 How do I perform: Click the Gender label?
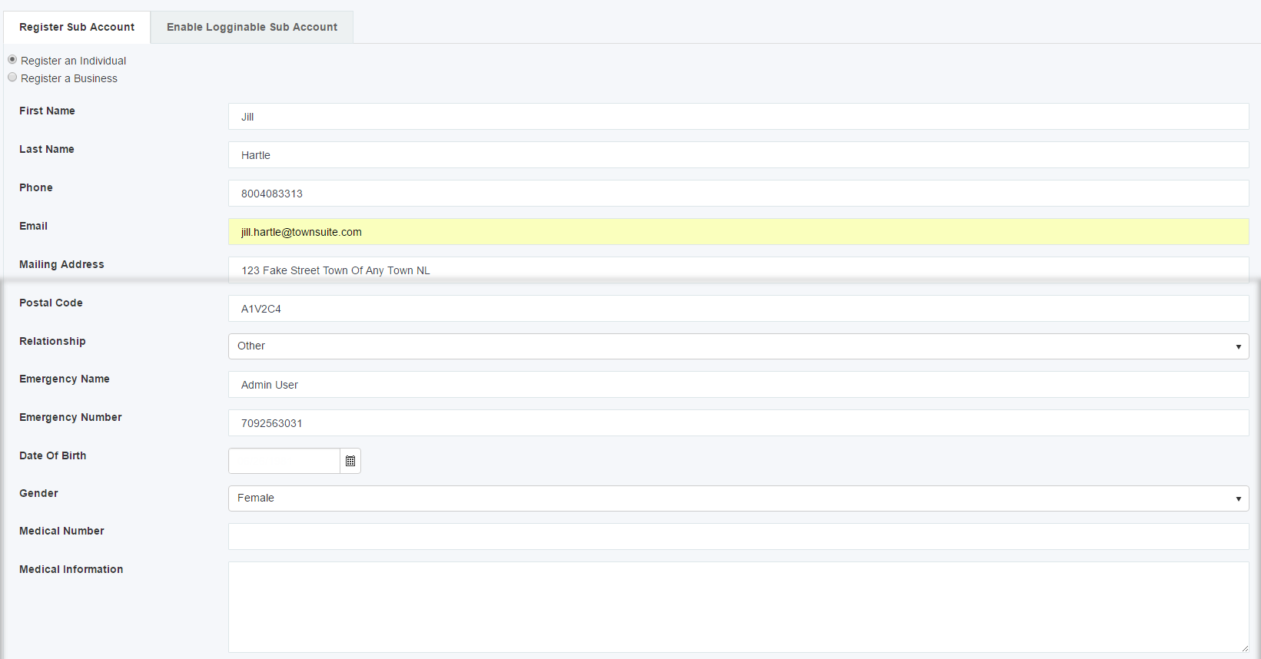click(38, 493)
